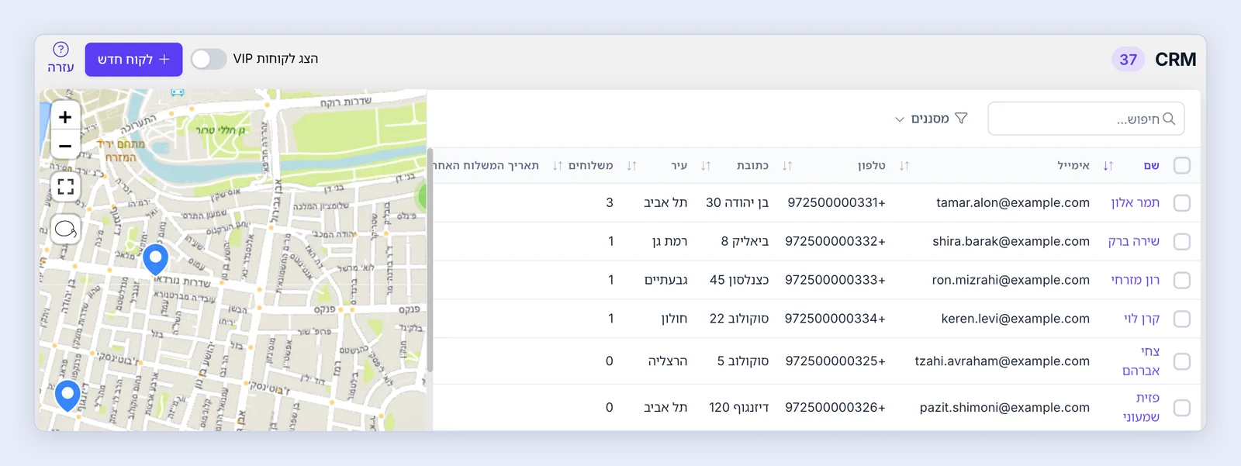Sort by אימייל column arrows icon

pyautogui.click(x=904, y=165)
